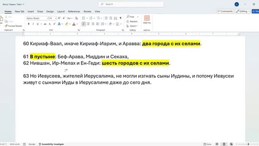Toggle show paragraph marks

coord(121,18)
